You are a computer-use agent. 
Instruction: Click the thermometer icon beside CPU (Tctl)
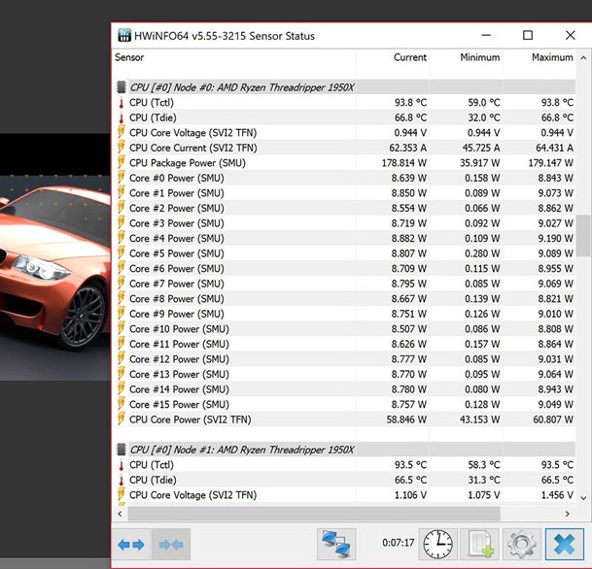coord(121,103)
